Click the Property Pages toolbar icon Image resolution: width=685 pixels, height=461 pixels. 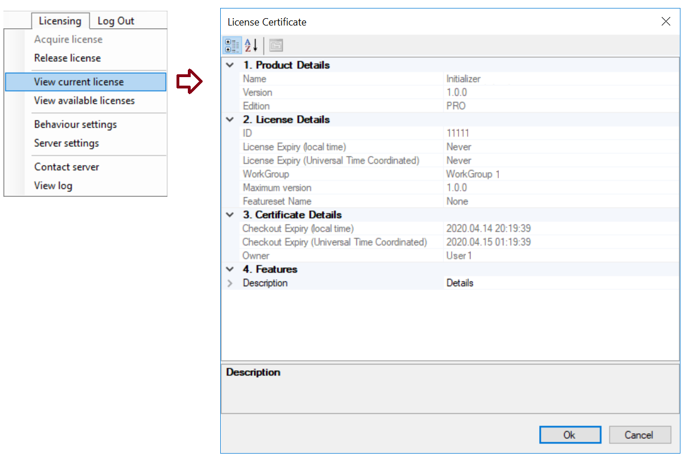[276, 45]
